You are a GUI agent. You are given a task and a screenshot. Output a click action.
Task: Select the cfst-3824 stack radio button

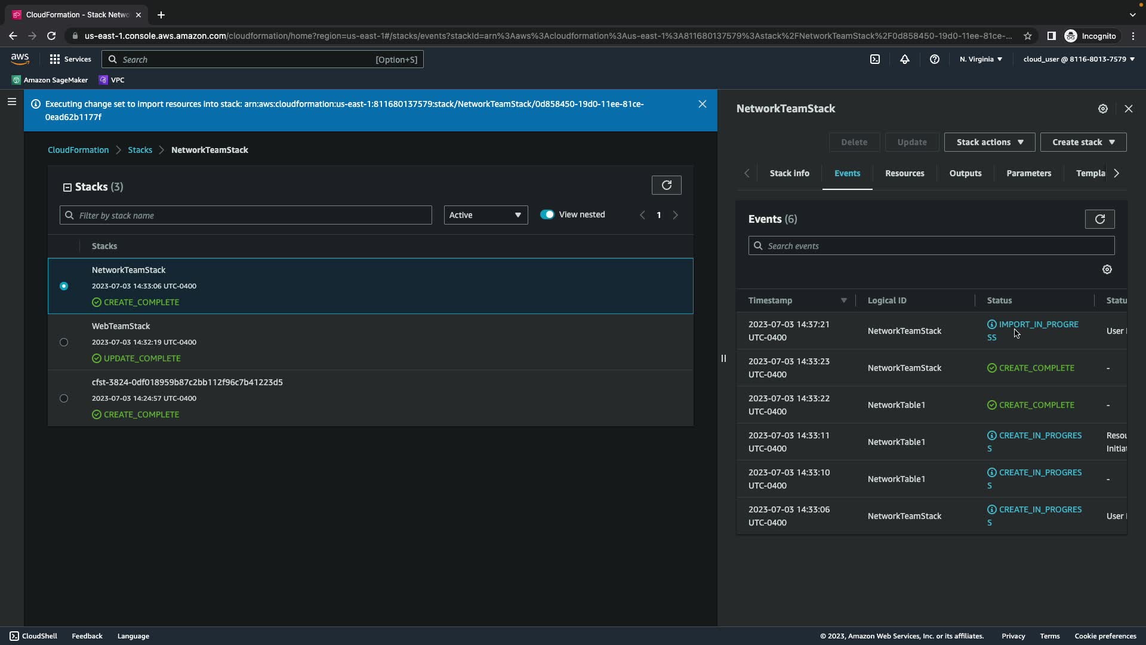[64, 398]
